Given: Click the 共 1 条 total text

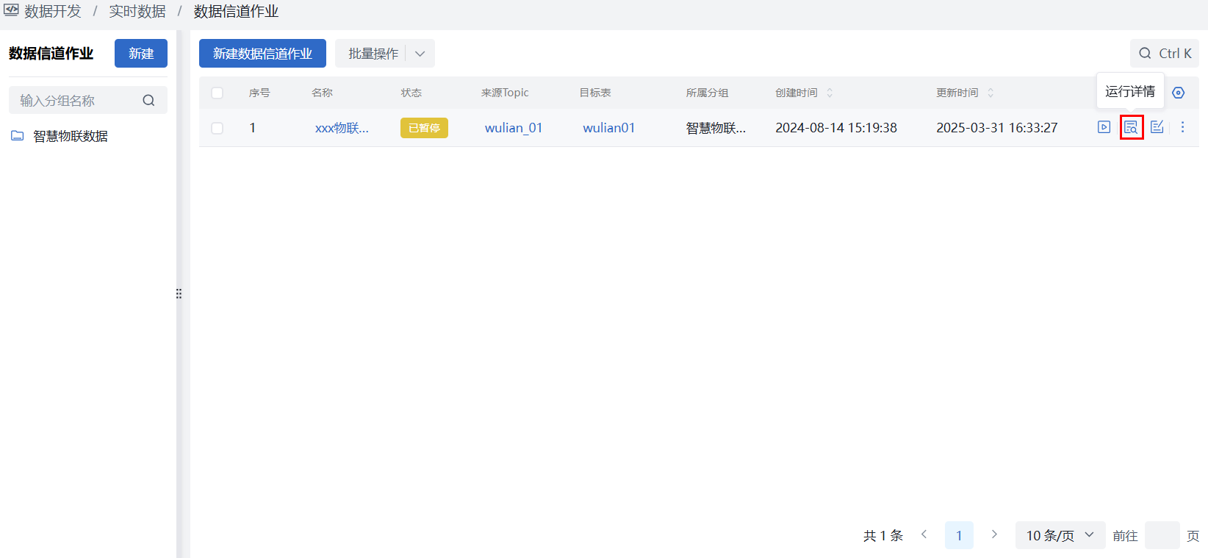Looking at the screenshot, I should [x=883, y=536].
